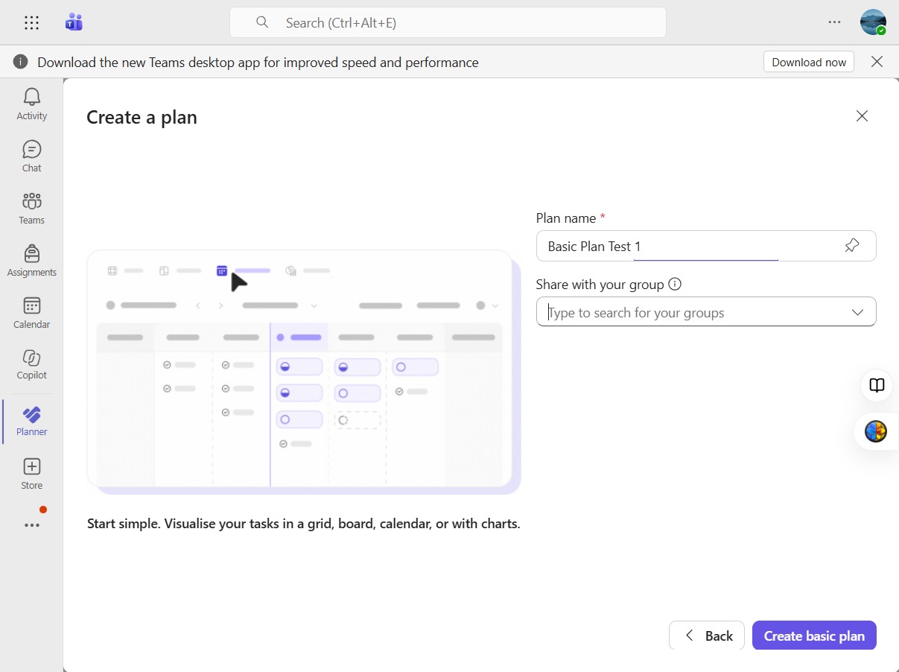Screen dimensions: 899x672
Task: Open the Store in the sidebar
Action: pos(32,474)
